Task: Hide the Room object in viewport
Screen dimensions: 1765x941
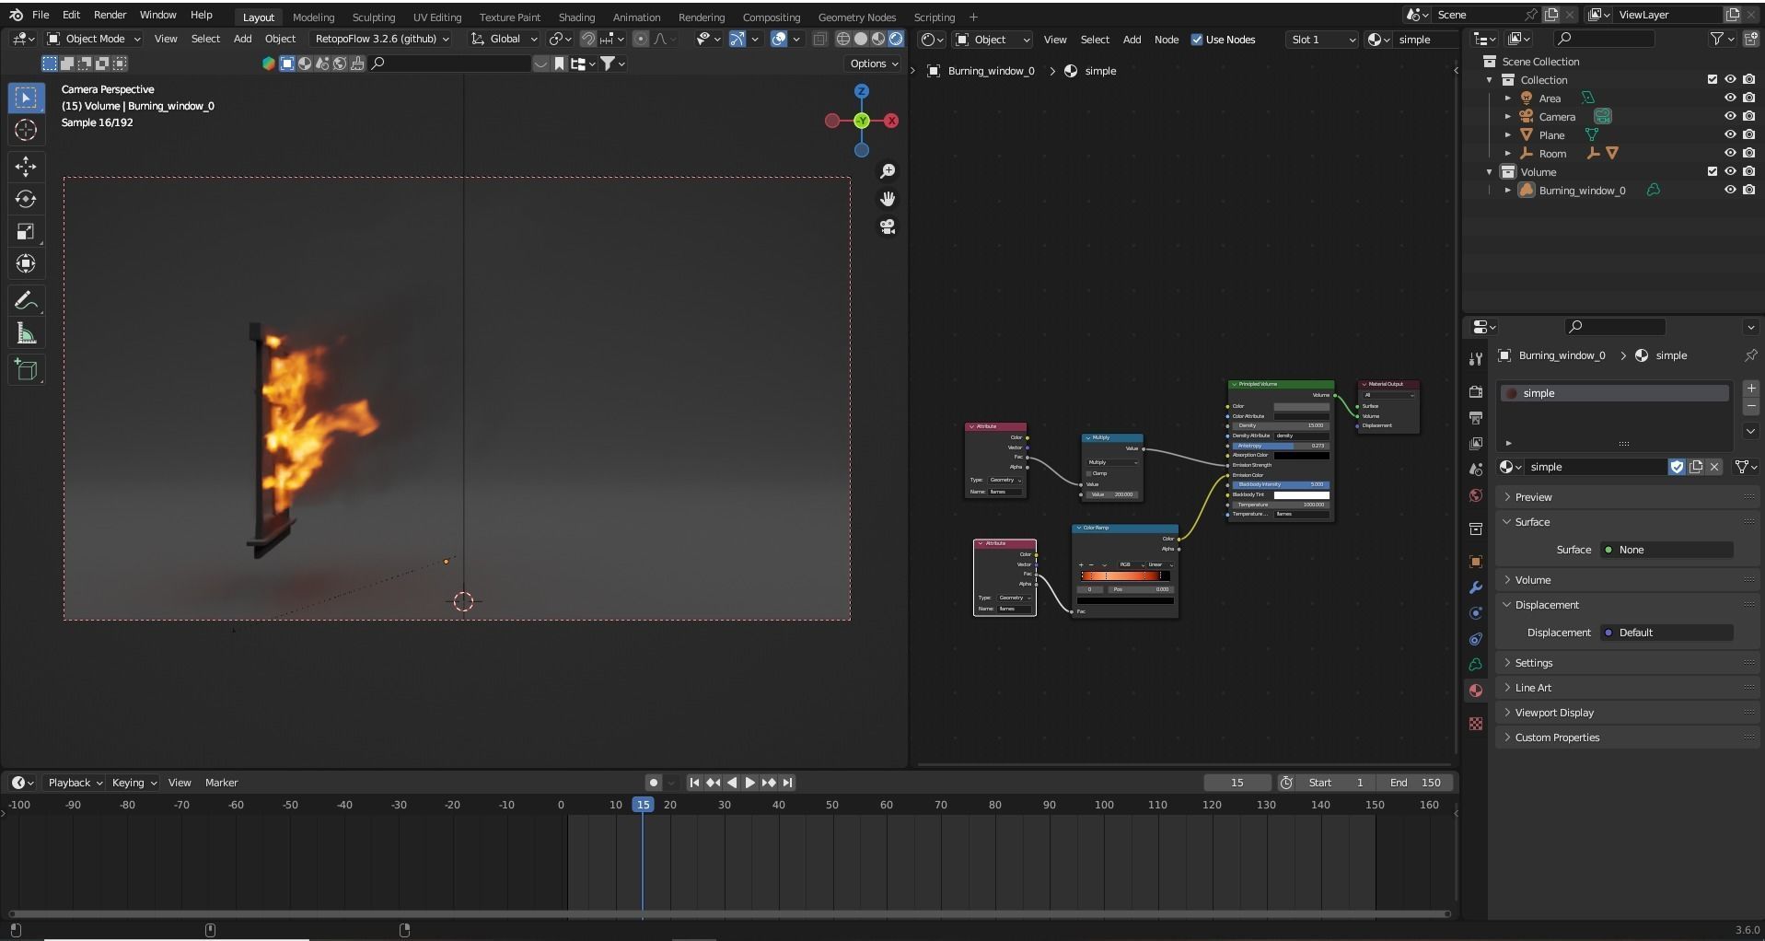Action: (x=1730, y=154)
